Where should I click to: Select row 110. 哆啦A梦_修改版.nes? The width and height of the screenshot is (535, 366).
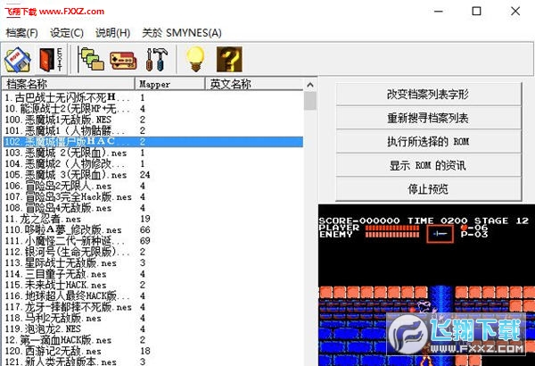(152, 229)
